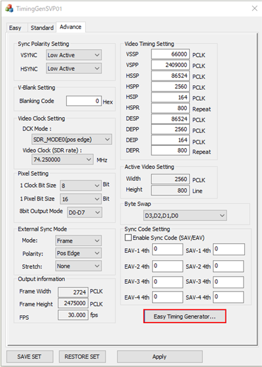
Task: Close the TimingGenSVP01 window
Action: [x=255, y=9]
